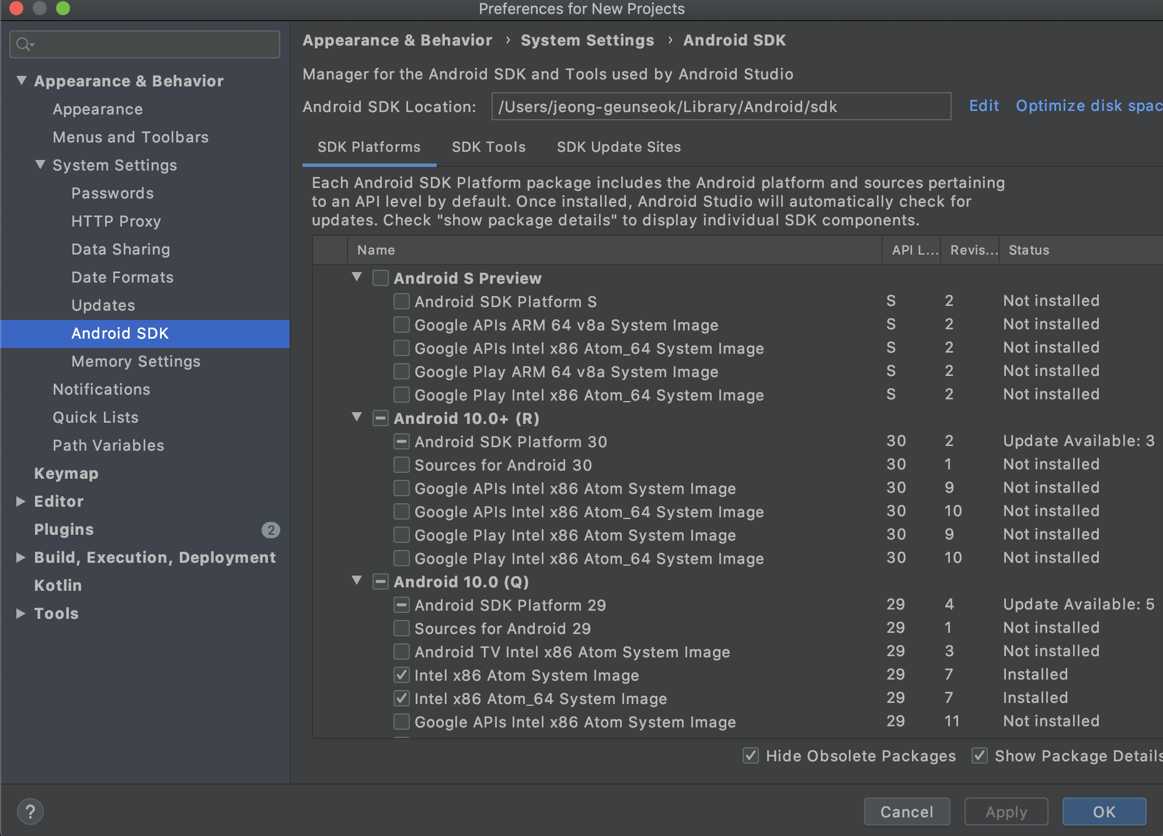
Task: Open the SDK Update Sites tab
Action: click(x=618, y=147)
